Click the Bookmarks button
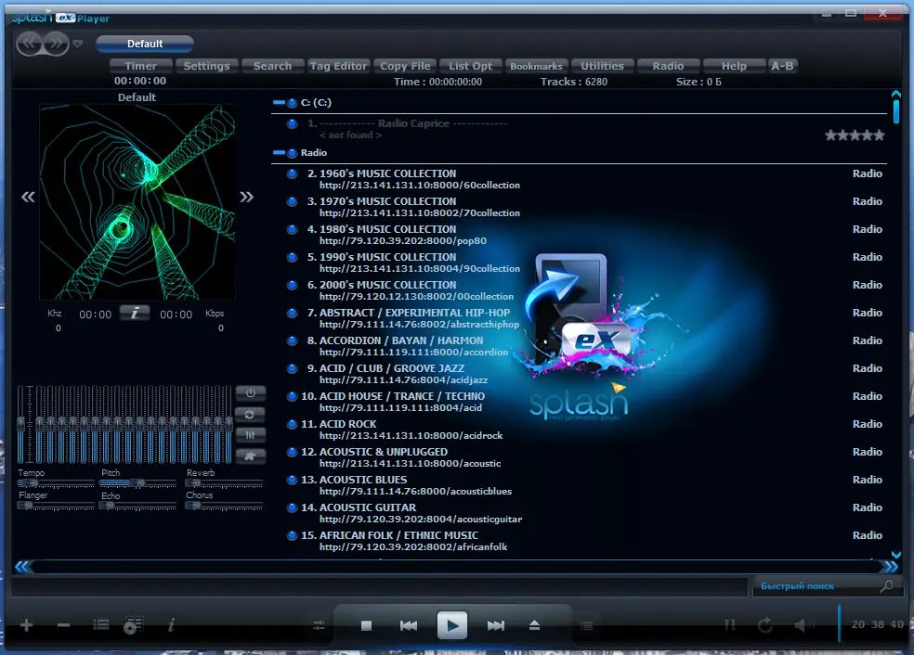The width and height of the screenshot is (914, 655). tap(536, 66)
